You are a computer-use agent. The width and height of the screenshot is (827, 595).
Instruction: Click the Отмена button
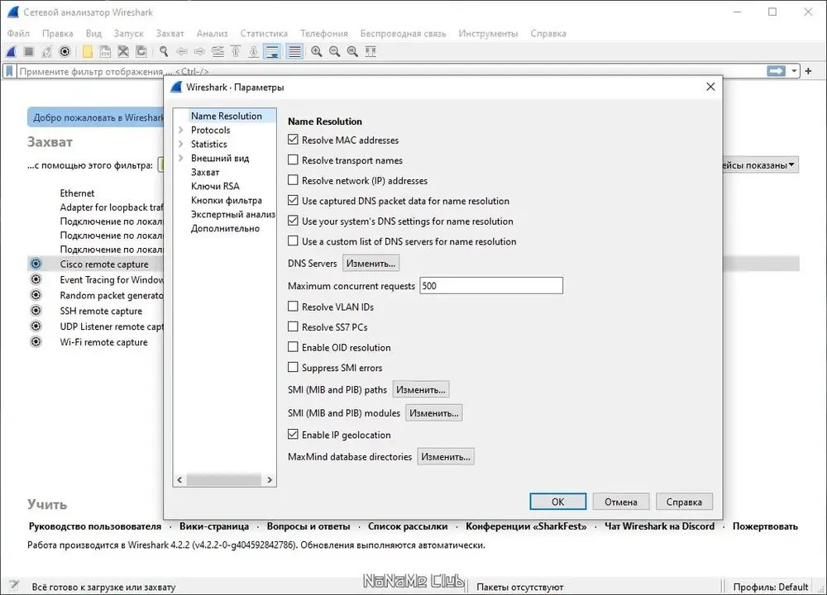click(621, 502)
